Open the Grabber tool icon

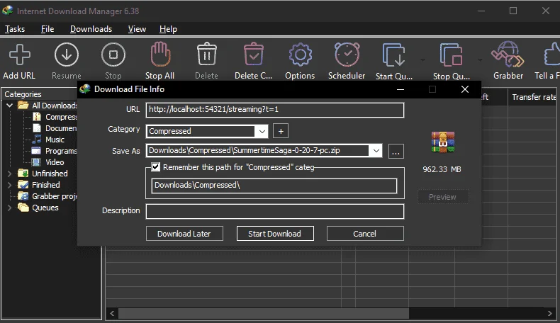(508, 55)
